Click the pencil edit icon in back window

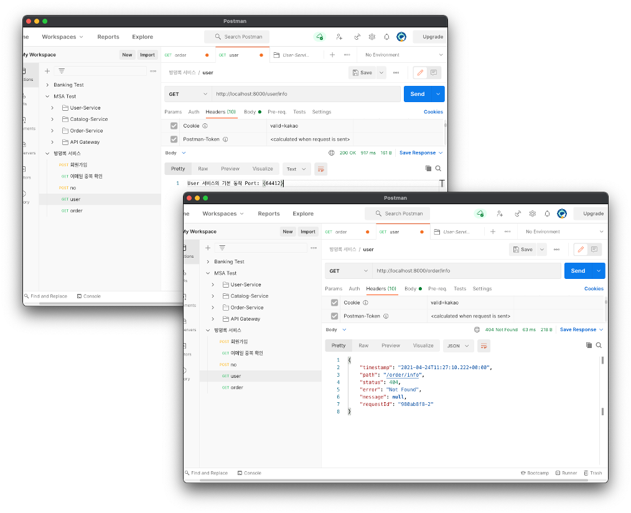pos(420,73)
